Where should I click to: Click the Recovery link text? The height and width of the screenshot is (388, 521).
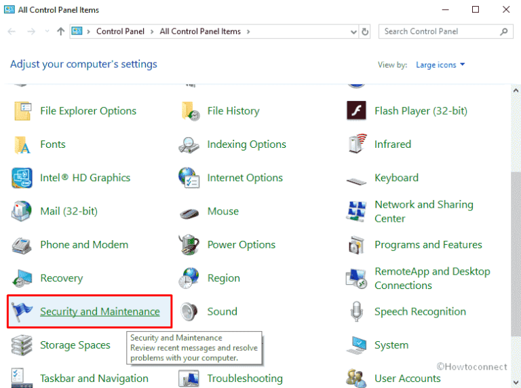(62, 278)
